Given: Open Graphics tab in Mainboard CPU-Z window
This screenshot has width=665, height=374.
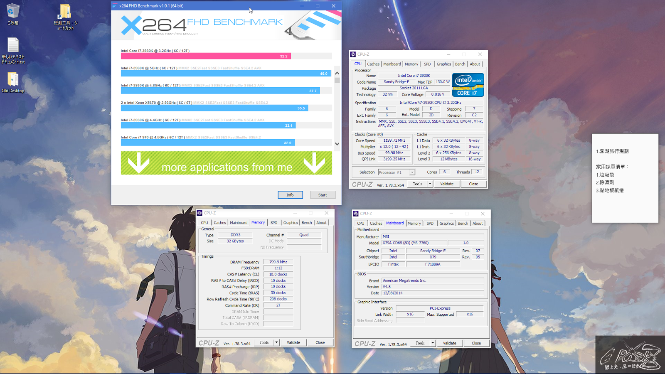Looking at the screenshot, I should click(x=447, y=224).
